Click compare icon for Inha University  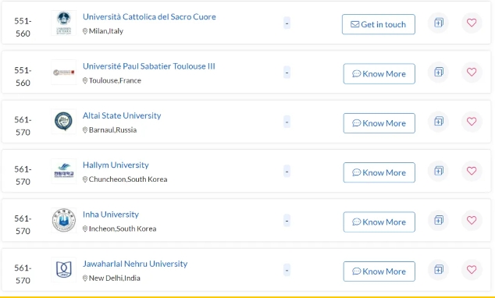(x=439, y=220)
